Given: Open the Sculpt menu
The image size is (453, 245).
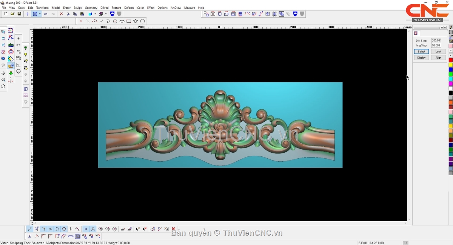Looking at the screenshot, I should (77, 8).
